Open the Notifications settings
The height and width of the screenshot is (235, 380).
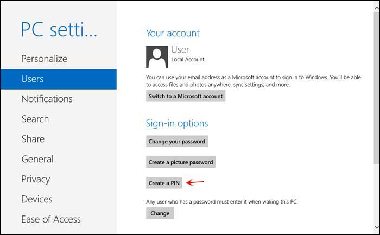(x=47, y=99)
